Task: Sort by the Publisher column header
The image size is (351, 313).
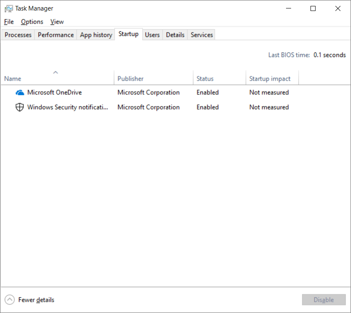Action: (x=154, y=77)
